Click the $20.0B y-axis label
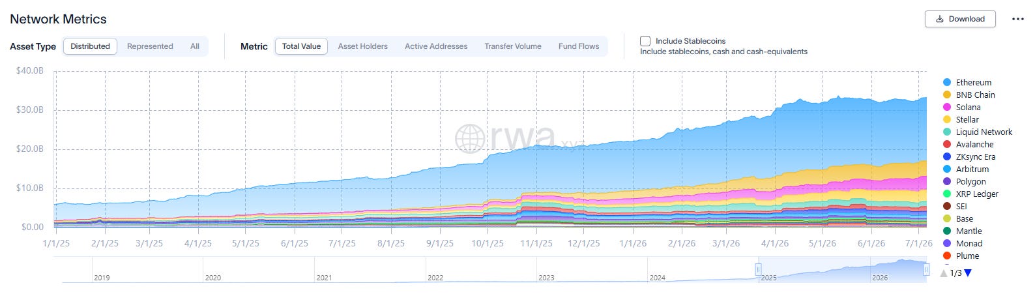Viewport: 1035px width, 294px height. (30, 149)
